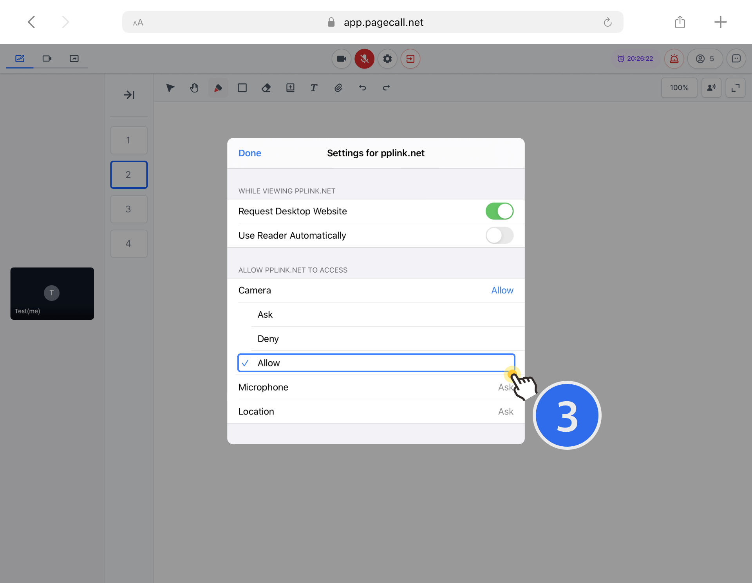Tap Done in the settings popup
This screenshot has width=752, height=583.
pos(250,153)
